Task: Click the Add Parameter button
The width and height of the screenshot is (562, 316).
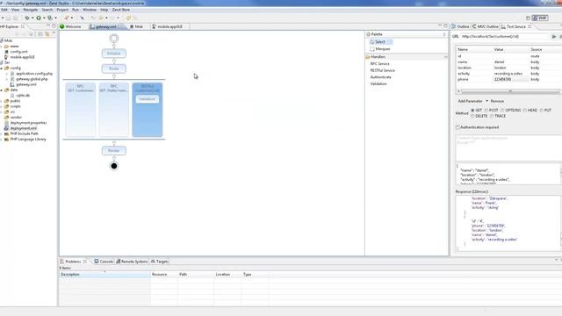Action: [471, 101]
